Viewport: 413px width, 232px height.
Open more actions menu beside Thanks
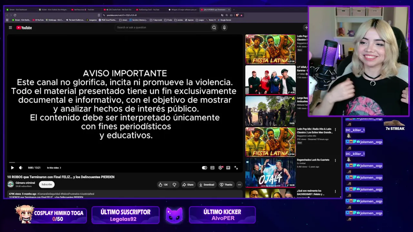click(x=239, y=185)
